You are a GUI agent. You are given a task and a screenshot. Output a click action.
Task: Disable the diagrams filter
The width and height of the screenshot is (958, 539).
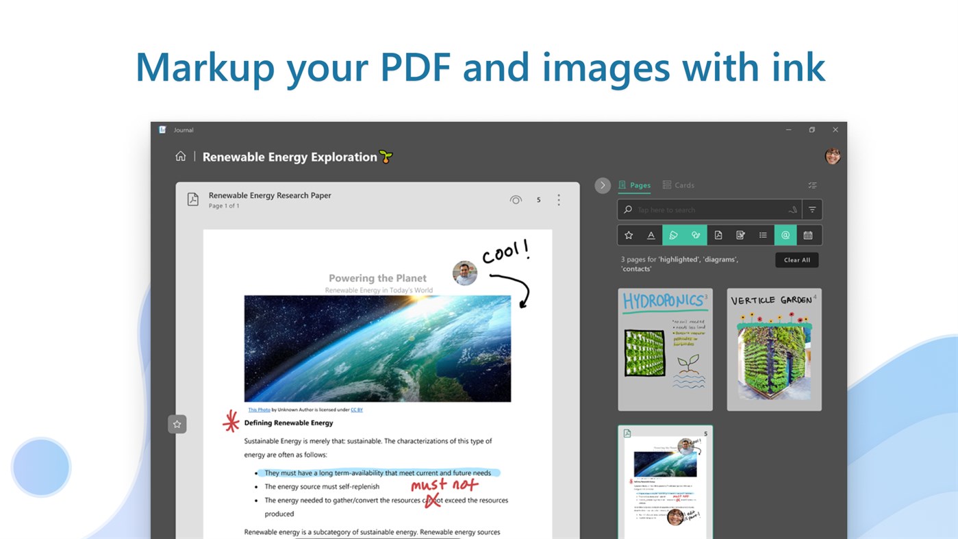coord(696,235)
